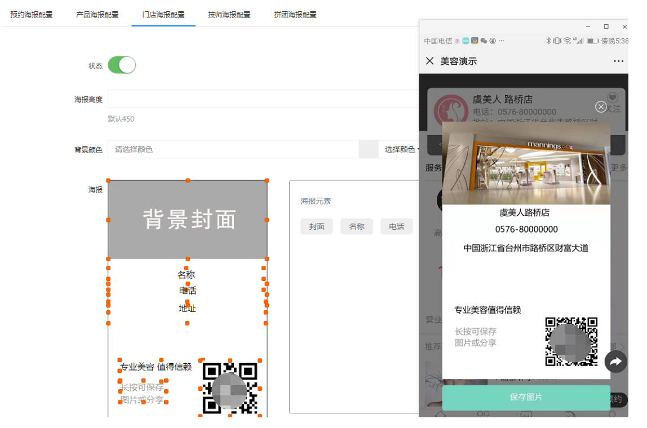Toggle the 状态 switch off
Viewport: 647px width, 428px height.
click(x=122, y=65)
